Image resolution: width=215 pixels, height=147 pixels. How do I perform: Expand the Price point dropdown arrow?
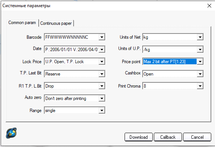tap(200, 62)
